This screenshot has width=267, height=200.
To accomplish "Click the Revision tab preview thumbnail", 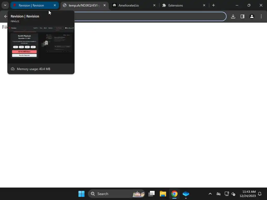I will [41, 45].
